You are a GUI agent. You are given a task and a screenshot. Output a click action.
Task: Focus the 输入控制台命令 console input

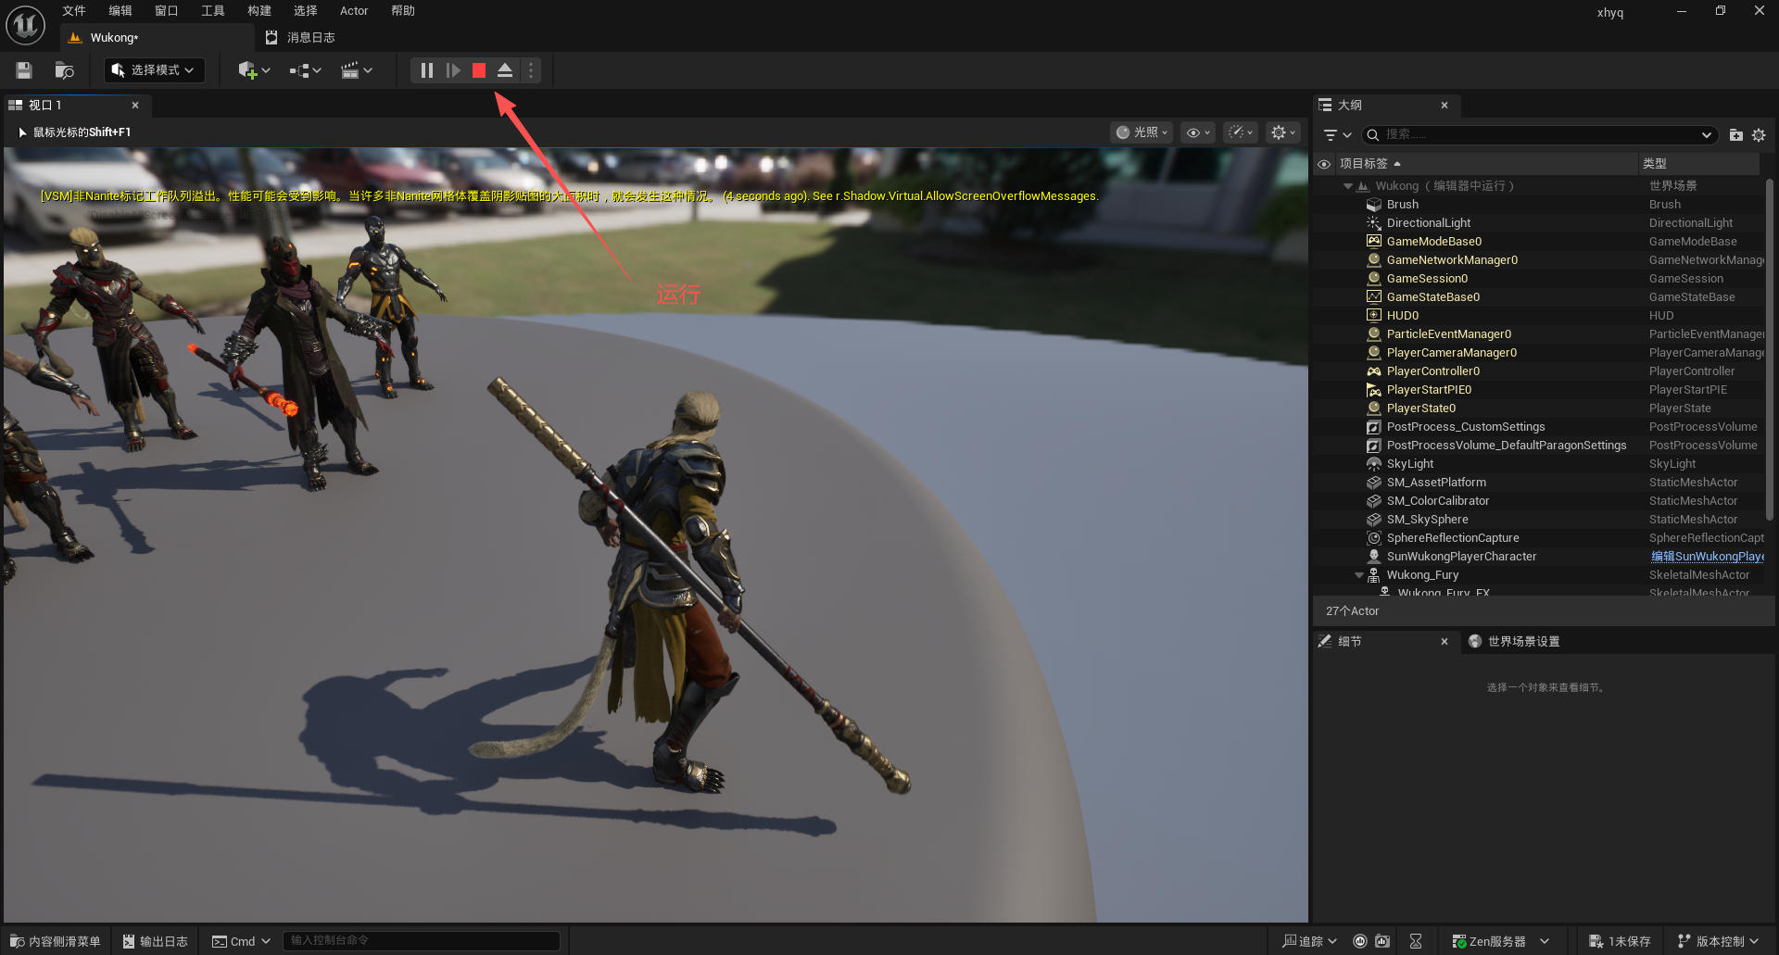pyautogui.click(x=422, y=941)
